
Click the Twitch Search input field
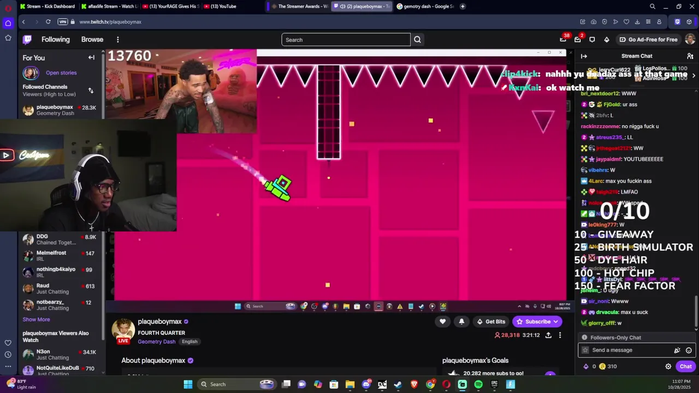tap(346, 39)
